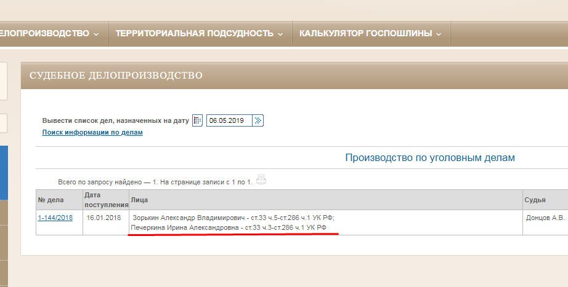Follow the Поиск информации по делам link

[x=92, y=132]
